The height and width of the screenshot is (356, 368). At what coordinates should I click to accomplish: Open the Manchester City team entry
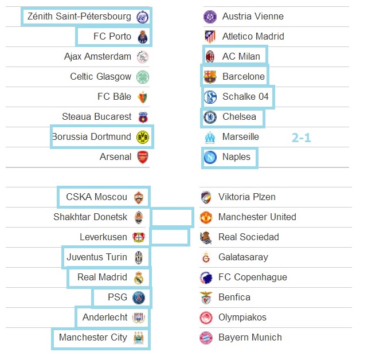point(101,339)
